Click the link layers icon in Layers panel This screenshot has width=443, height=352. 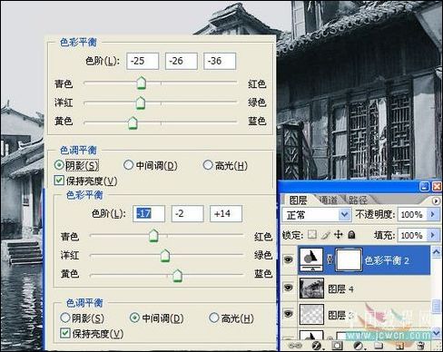[295, 346]
